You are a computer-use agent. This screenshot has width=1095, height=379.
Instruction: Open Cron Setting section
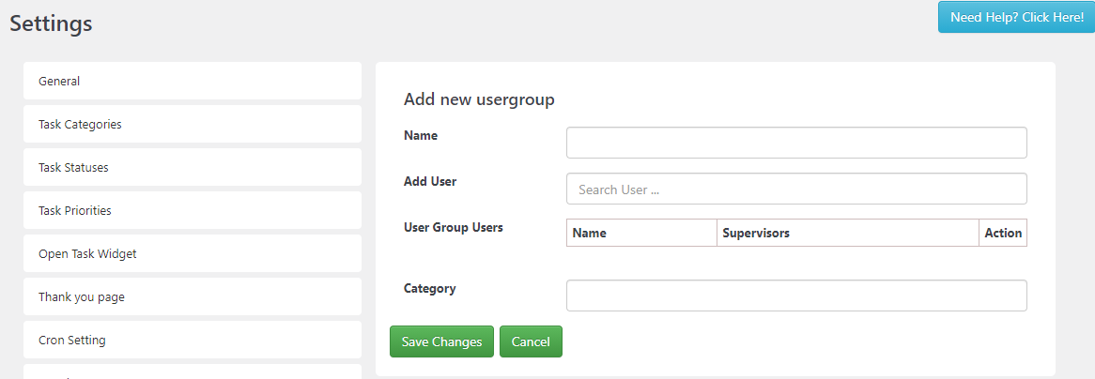(192, 340)
